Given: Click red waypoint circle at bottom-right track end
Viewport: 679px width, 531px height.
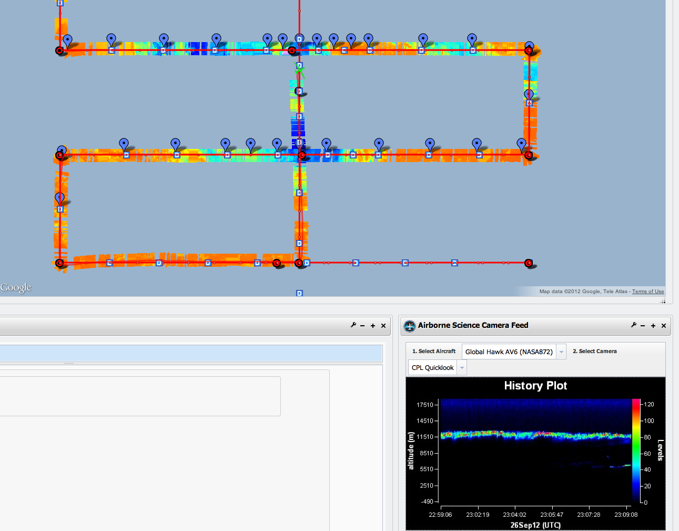Looking at the screenshot, I should coord(529,263).
